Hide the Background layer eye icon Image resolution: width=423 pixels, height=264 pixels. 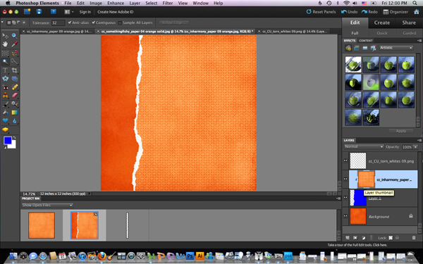point(345,216)
